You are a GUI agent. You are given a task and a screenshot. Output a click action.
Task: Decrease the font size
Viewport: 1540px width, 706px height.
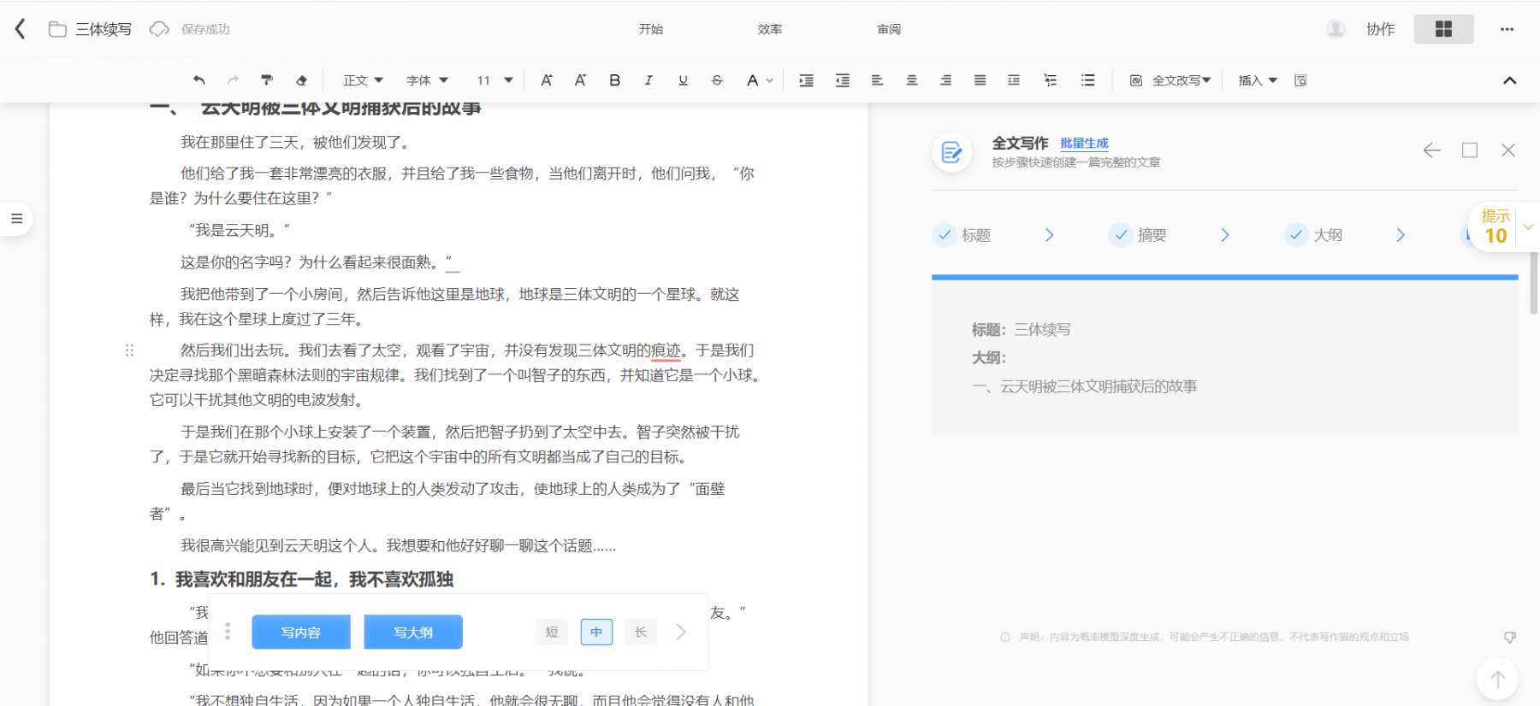click(x=580, y=80)
